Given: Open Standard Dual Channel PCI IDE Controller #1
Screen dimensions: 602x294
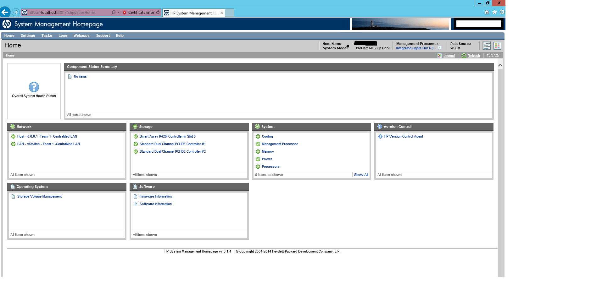Looking at the screenshot, I should pyautogui.click(x=173, y=144).
